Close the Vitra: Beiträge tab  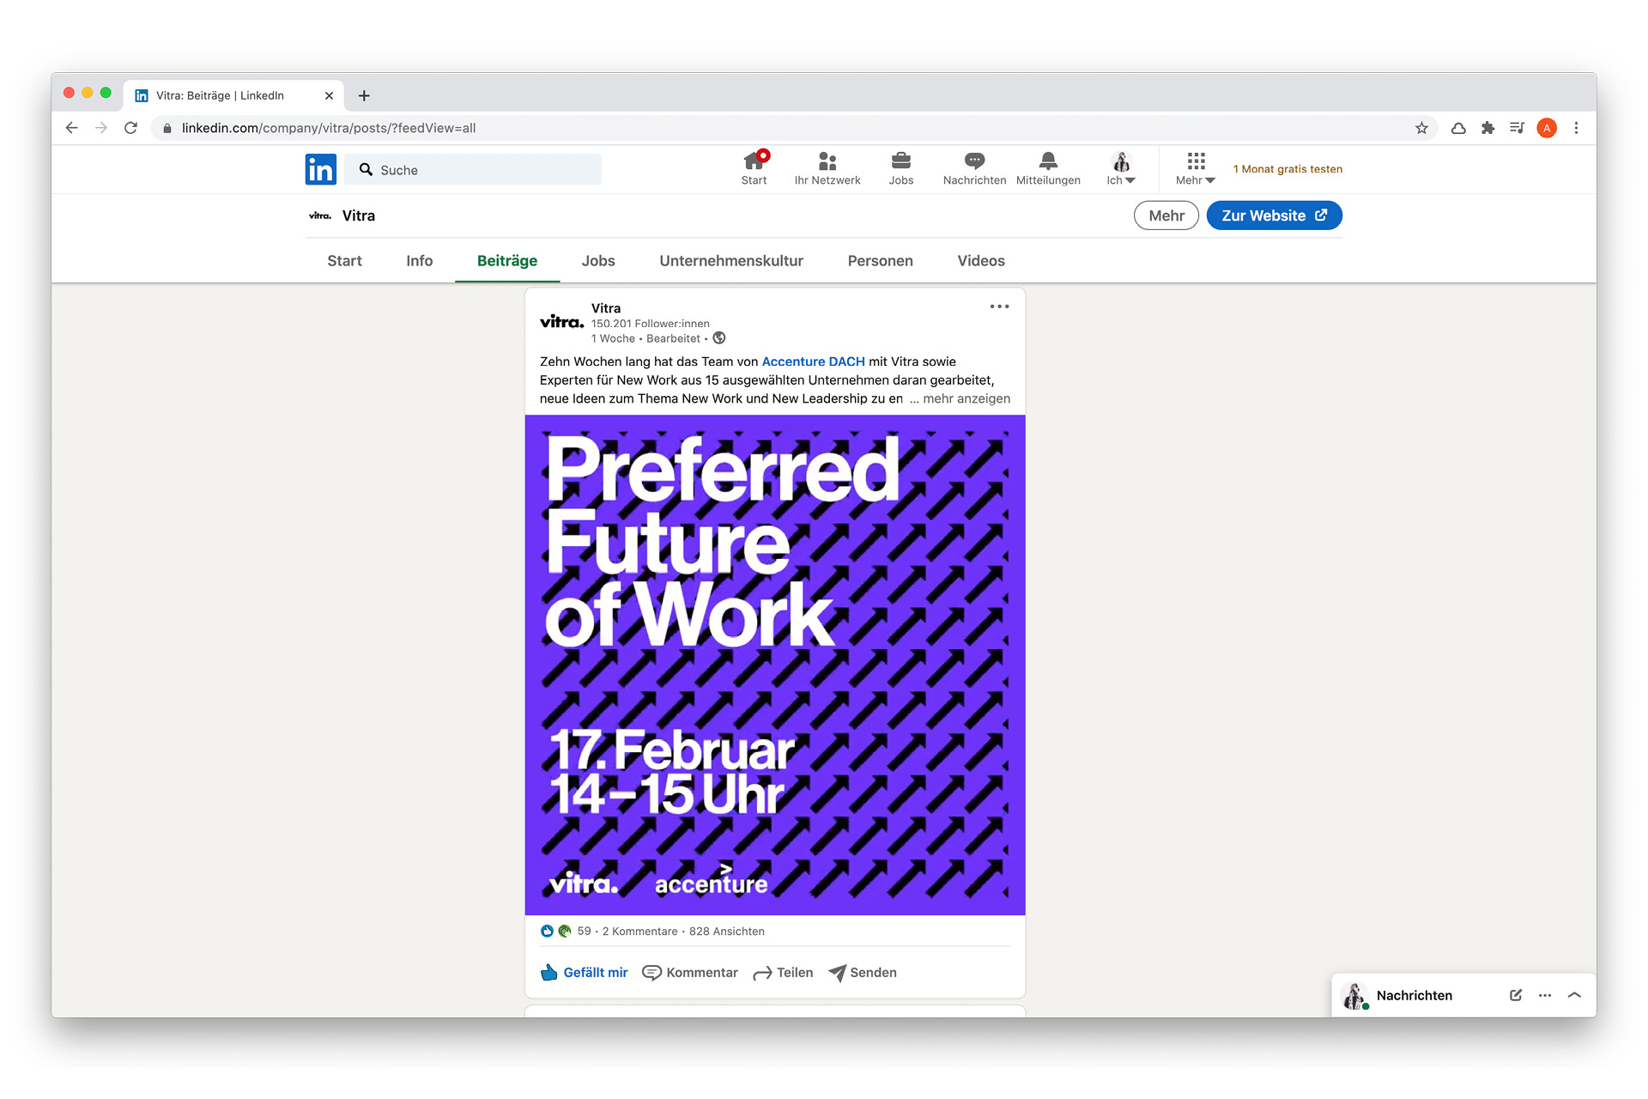click(329, 95)
